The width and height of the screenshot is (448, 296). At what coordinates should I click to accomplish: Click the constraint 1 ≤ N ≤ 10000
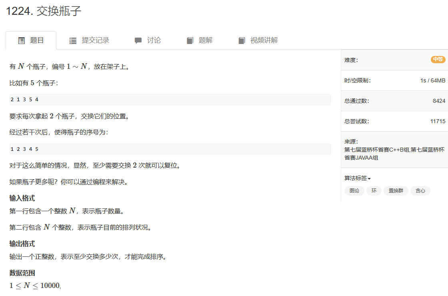35,286
